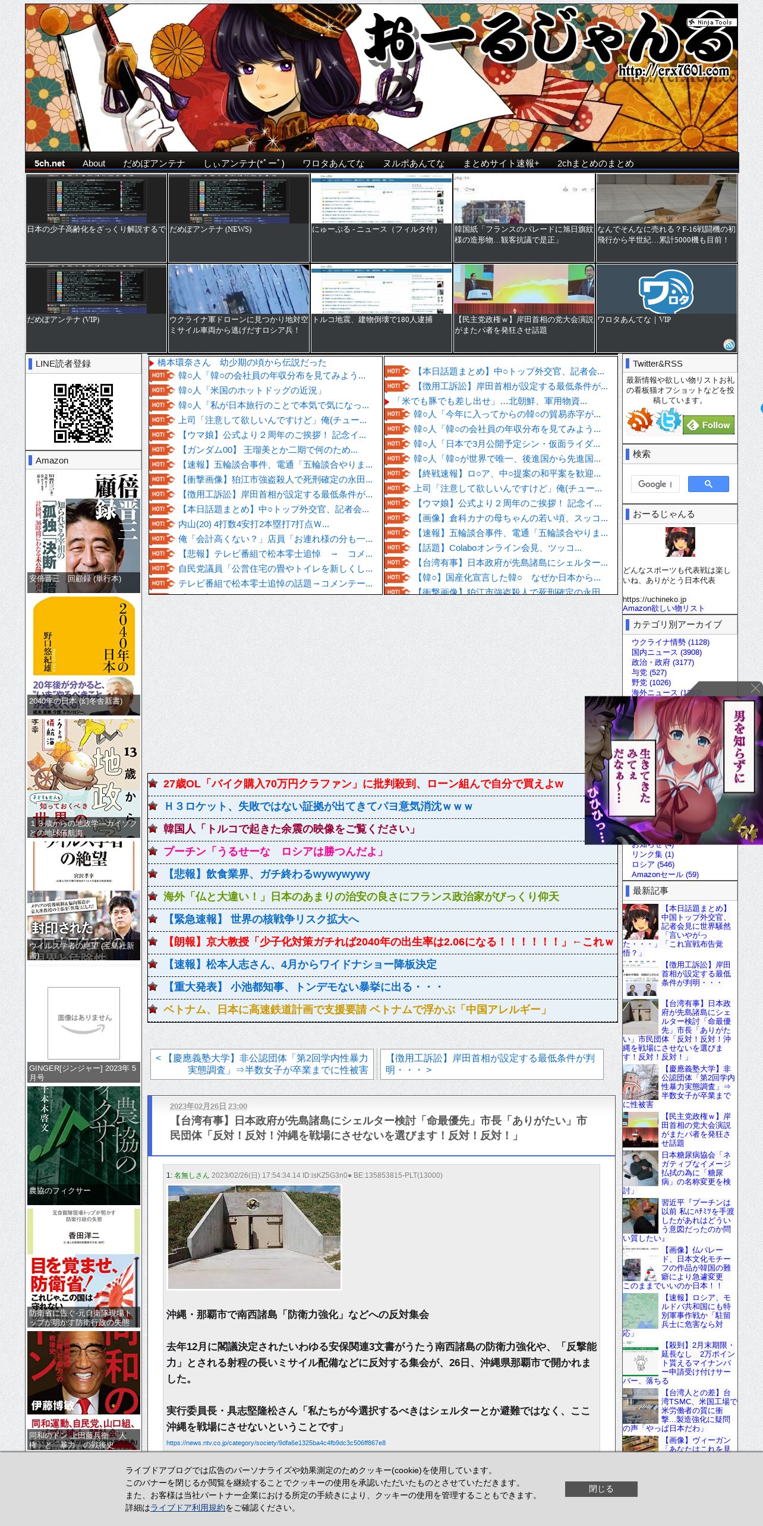Click the site banner title おーるじゃんる
Screen dimensions: 763x1526
click(548, 39)
